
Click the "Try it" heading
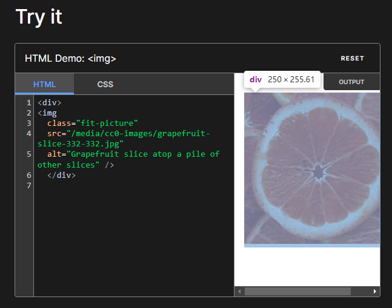pos(39,17)
